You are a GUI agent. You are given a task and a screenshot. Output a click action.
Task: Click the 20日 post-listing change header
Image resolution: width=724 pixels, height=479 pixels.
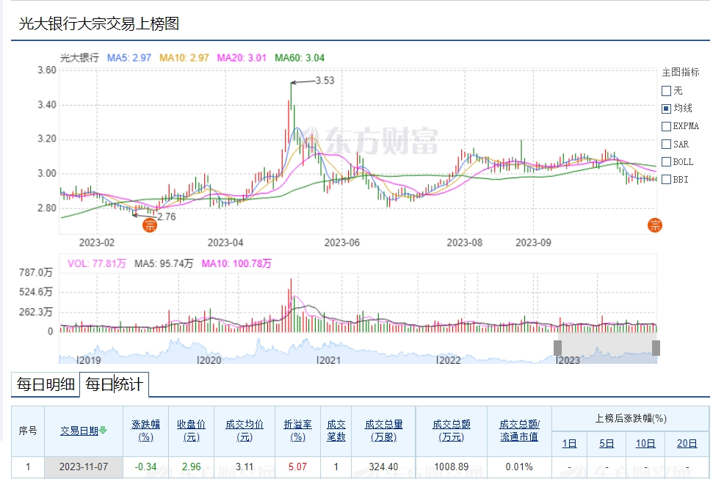687,443
